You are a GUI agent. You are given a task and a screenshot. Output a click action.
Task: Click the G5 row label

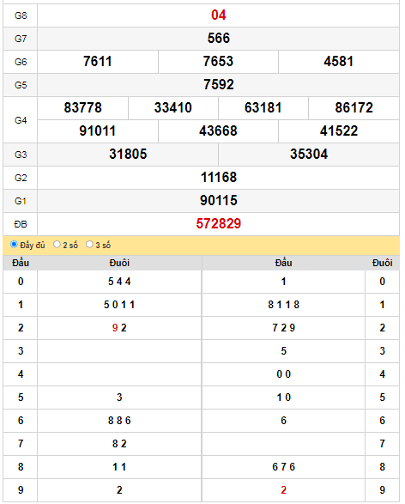tap(21, 85)
